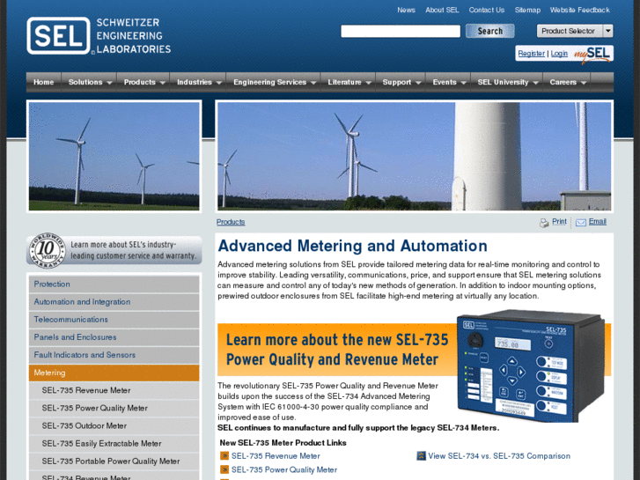The height and width of the screenshot is (480, 640).
Task: Open the News link in header
Action: point(406,10)
